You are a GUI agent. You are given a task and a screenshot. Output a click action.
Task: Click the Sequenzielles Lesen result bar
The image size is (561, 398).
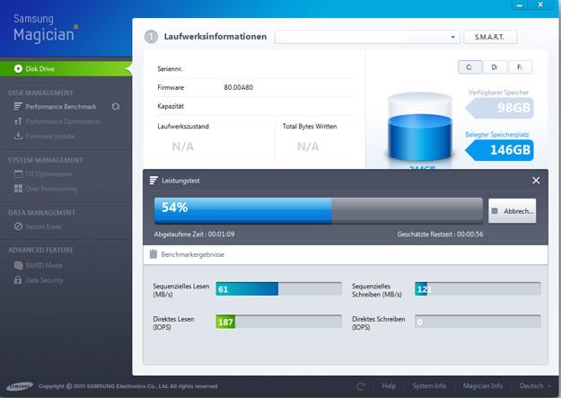279,288
